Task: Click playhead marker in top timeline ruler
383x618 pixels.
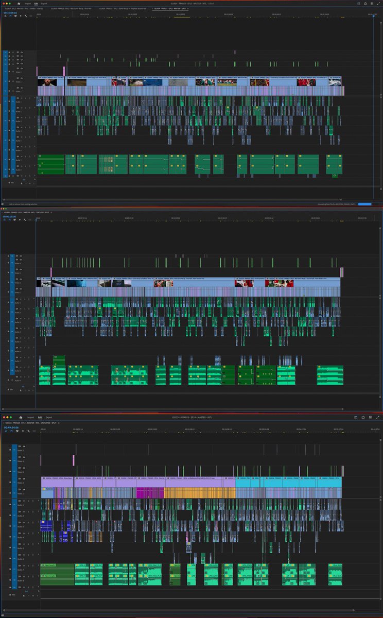Action: [374, 16]
